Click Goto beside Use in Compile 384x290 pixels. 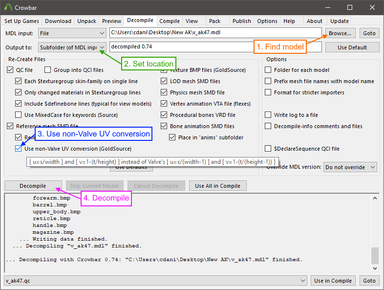coord(369,280)
